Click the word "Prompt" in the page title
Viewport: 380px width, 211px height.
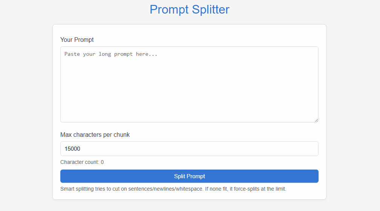coord(169,9)
